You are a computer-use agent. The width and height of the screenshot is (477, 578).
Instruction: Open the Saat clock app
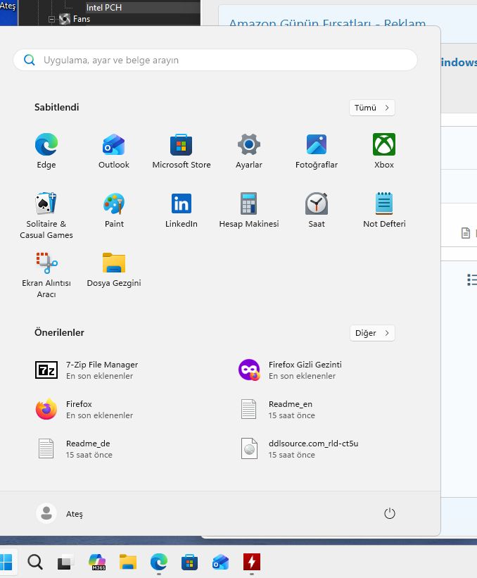pyautogui.click(x=317, y=210)
